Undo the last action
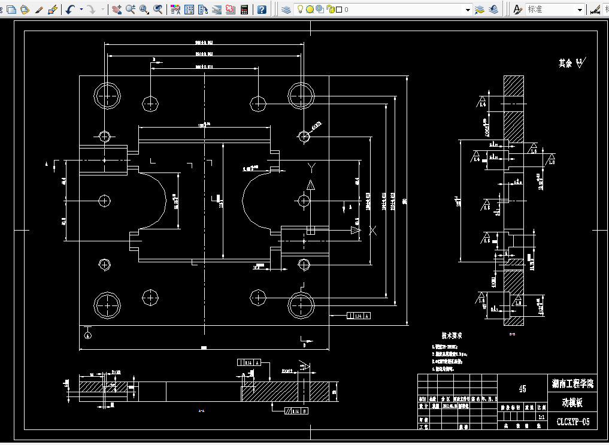This screenshot has width=609, height=445. [70, 10]
